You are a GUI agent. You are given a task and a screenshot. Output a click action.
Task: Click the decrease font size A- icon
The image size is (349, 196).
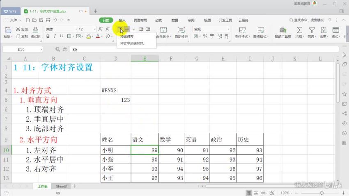[108, 29]
